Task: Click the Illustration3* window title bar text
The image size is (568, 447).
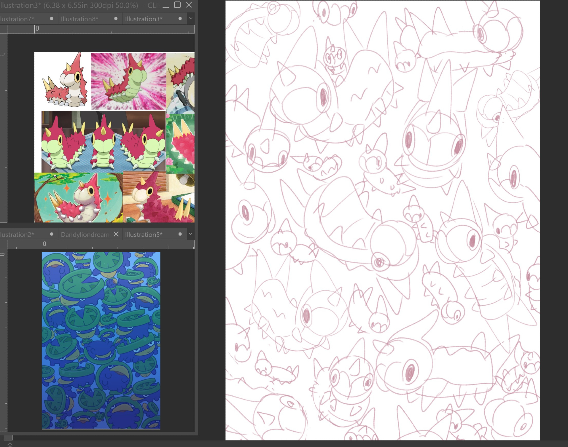Action: (80, 5)
